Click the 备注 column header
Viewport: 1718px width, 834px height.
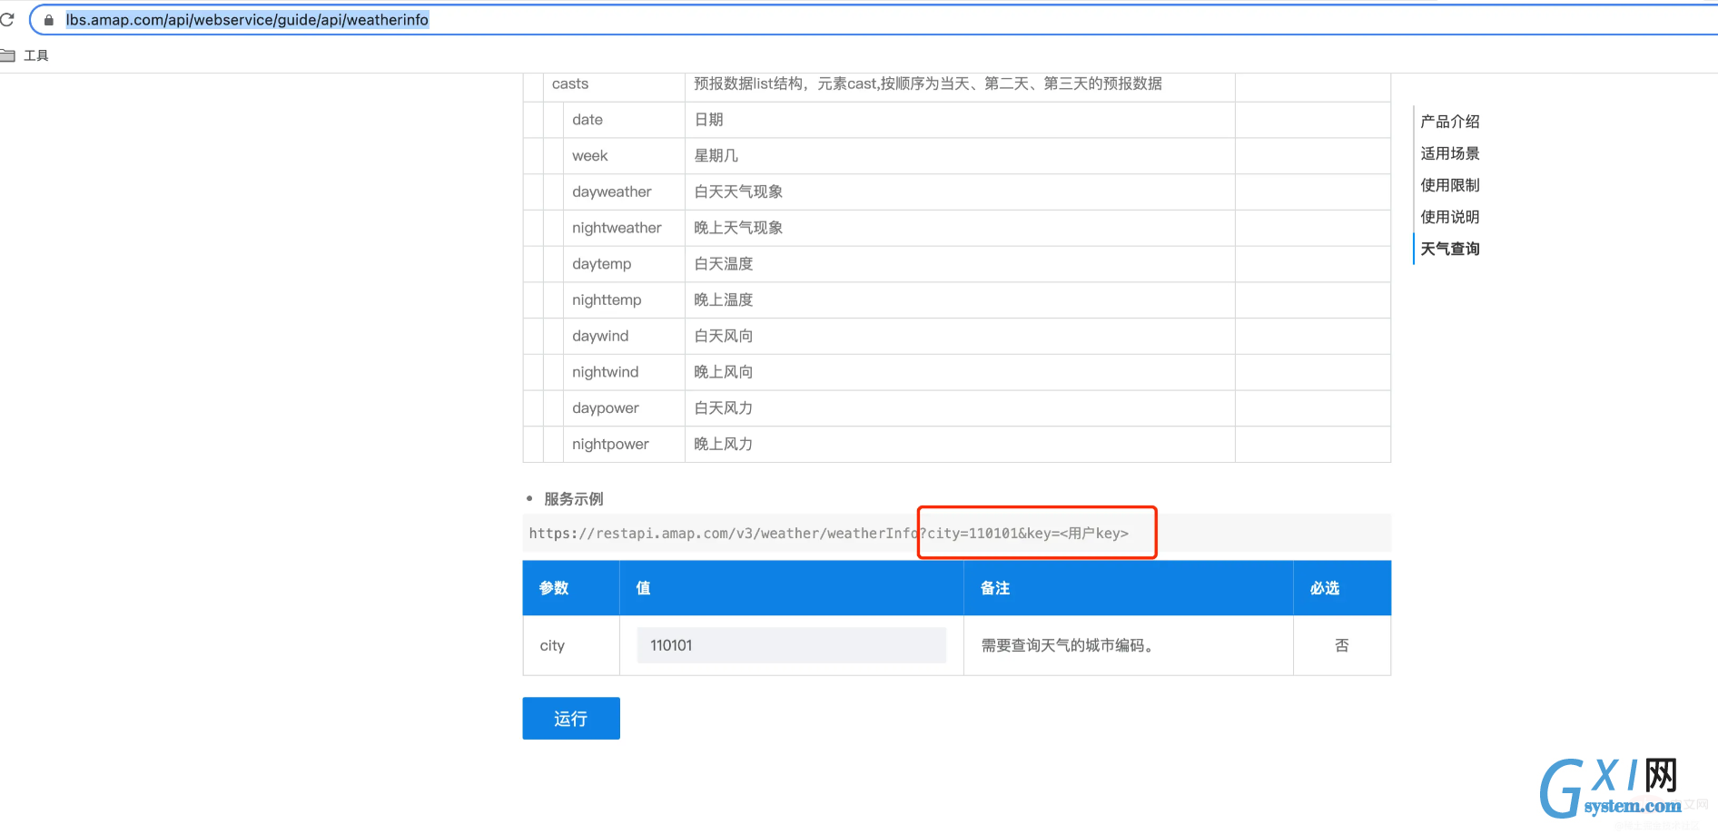(1129, 588)
